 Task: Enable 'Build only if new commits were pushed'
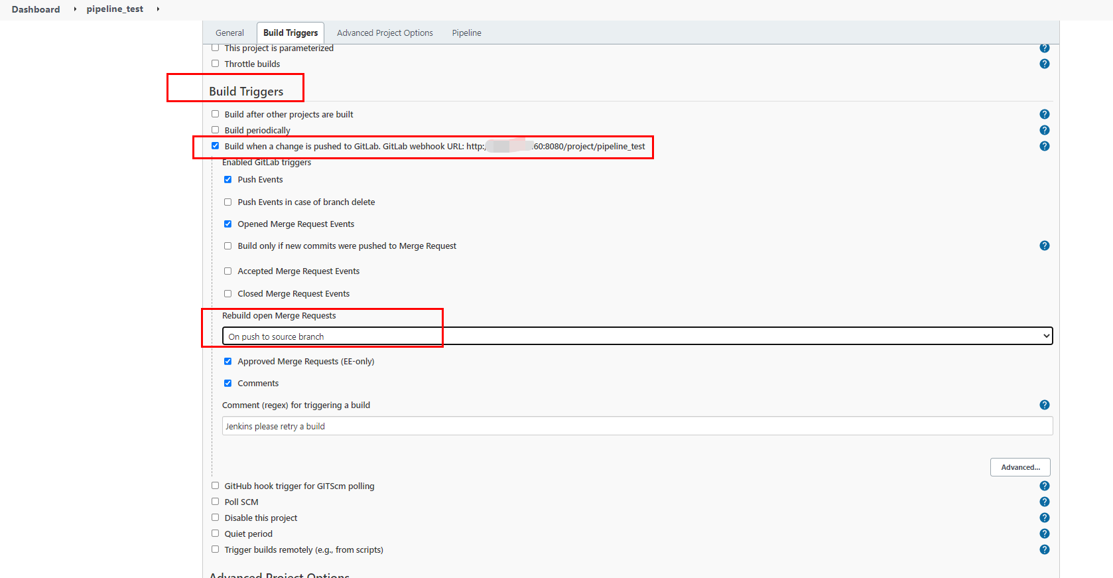point(228,246)
